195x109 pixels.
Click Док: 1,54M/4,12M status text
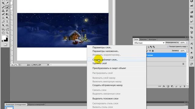tap(34, 65)
